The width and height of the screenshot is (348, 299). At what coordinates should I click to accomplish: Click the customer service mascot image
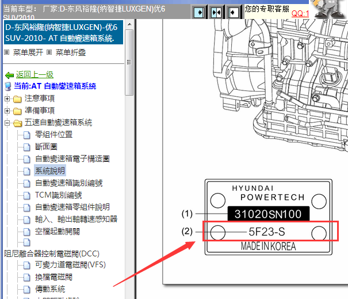328,9
